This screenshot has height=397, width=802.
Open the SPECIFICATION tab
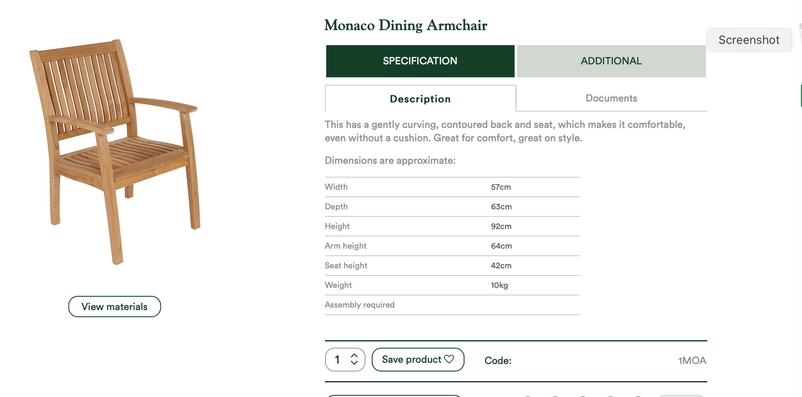point(420,61)
